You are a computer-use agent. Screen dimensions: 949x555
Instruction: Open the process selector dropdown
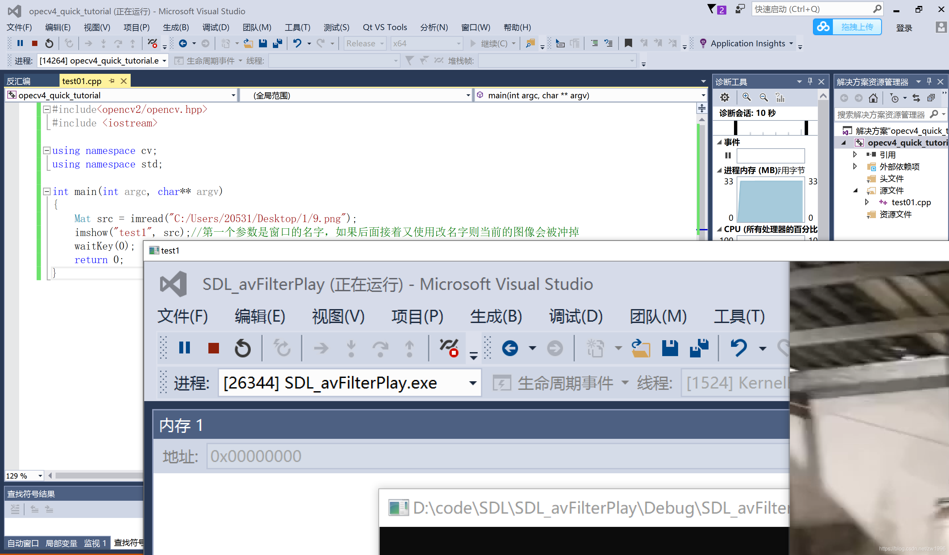[x=164, y=61]
